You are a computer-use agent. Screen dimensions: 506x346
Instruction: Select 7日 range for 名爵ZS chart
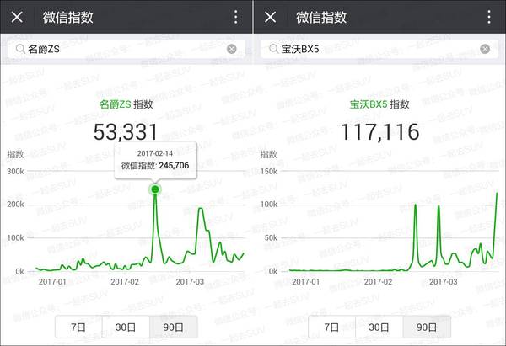(78, 327)
